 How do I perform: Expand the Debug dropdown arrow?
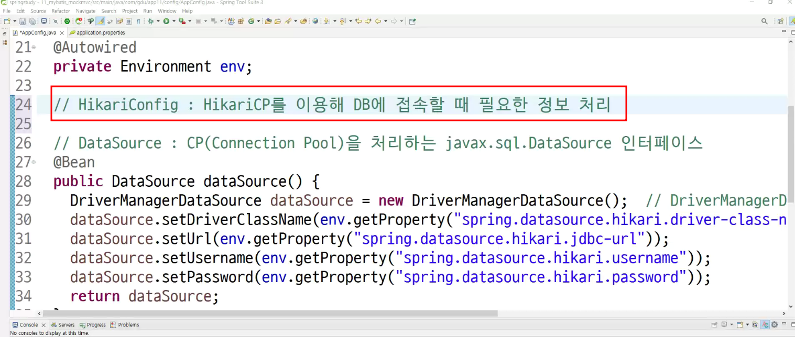(158, 21)
